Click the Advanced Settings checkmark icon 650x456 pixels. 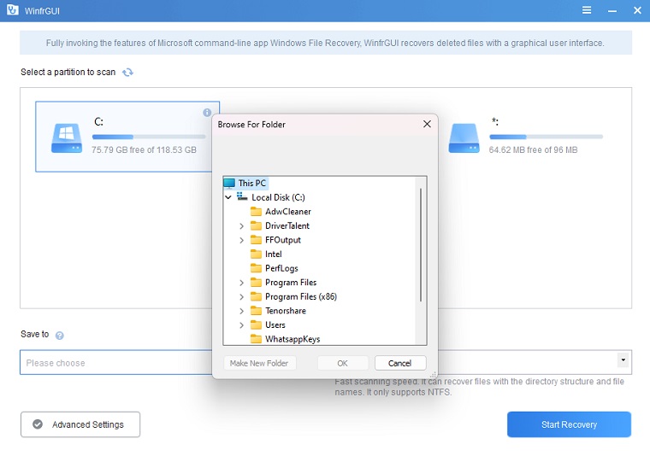[38, 424]
